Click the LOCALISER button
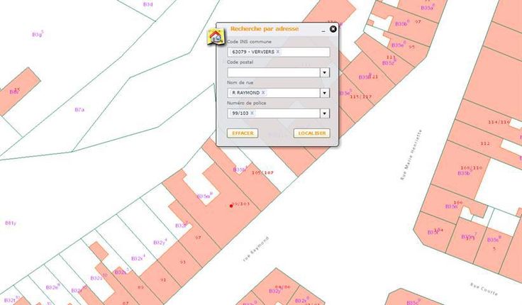The image size is (522, 305). [x=311, y=133]
